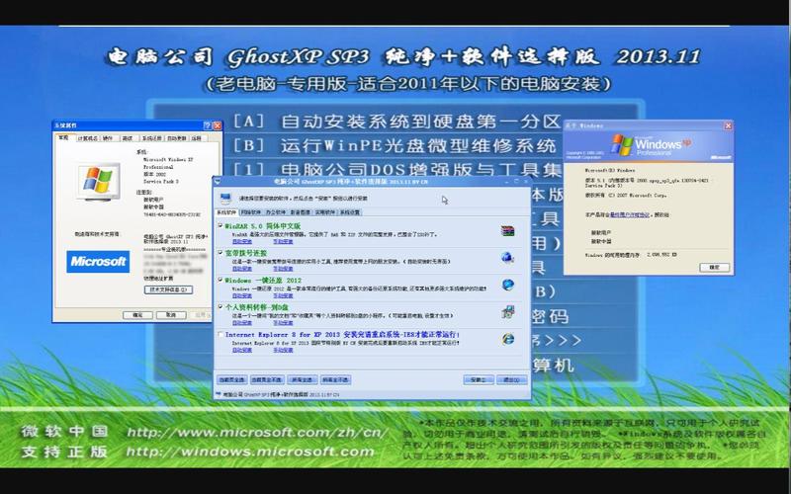Select the 实用软件 tab in installer
791x494 pixels.
tap(325, 212)
